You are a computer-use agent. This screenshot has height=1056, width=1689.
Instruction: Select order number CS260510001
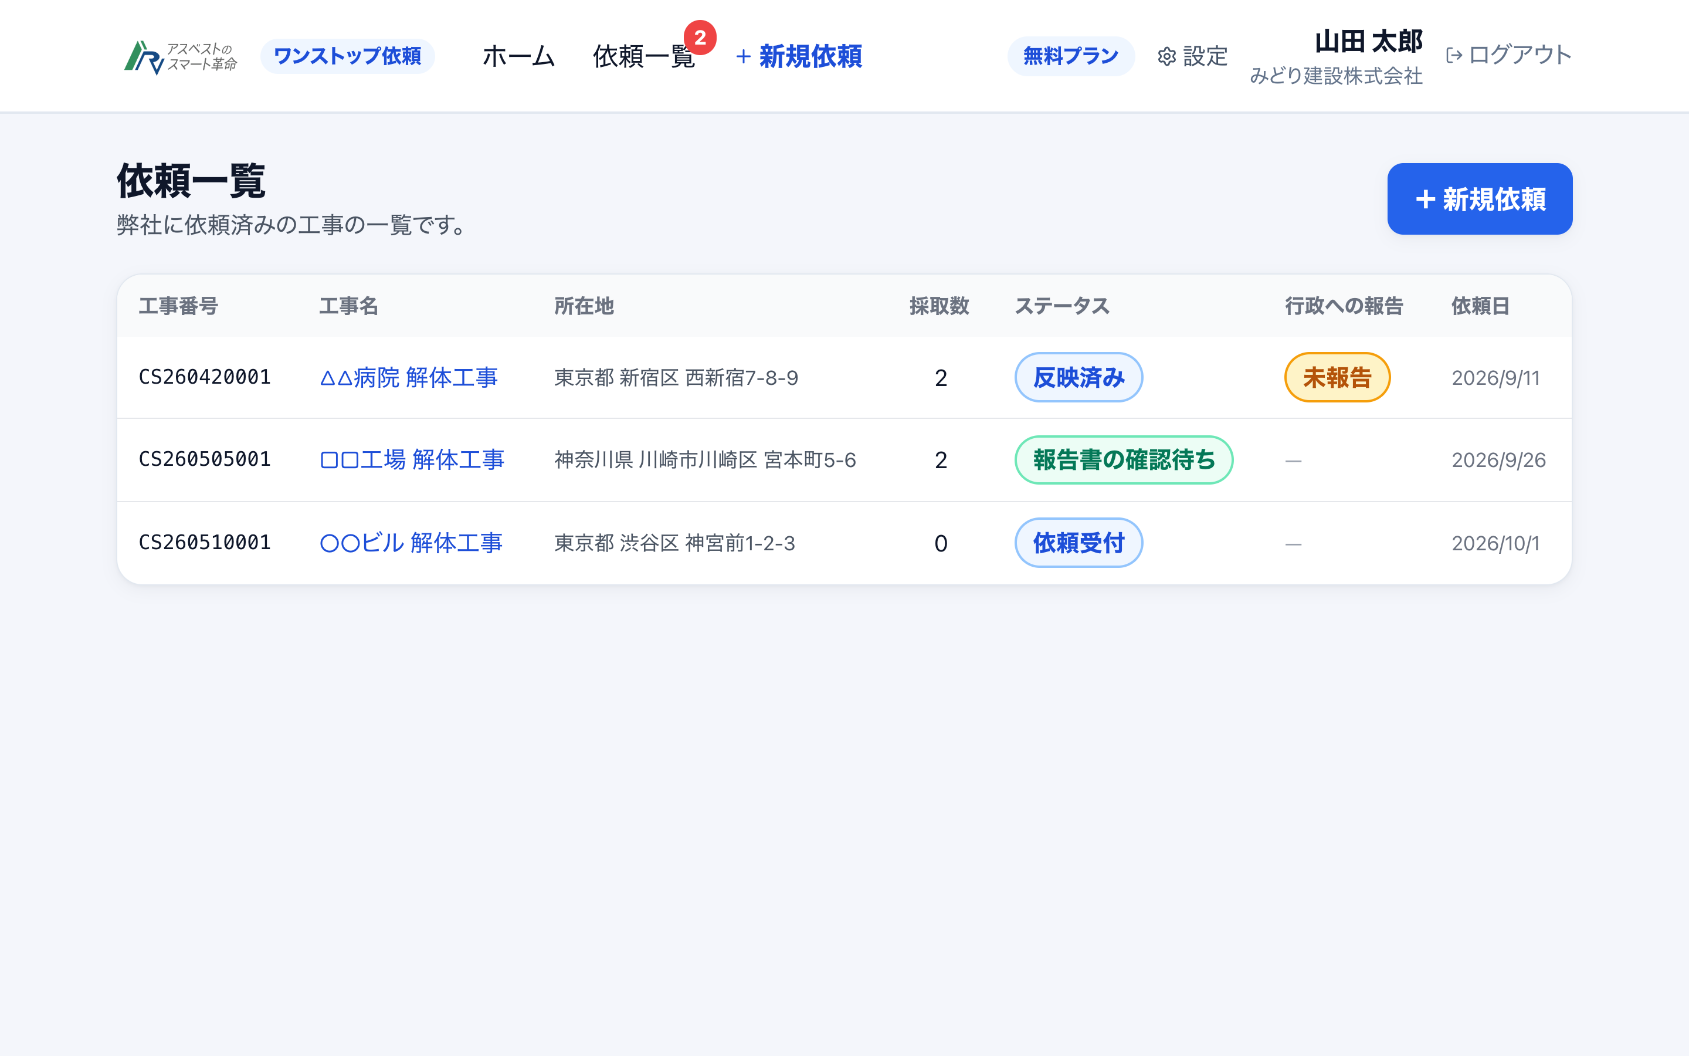(205, 542)
